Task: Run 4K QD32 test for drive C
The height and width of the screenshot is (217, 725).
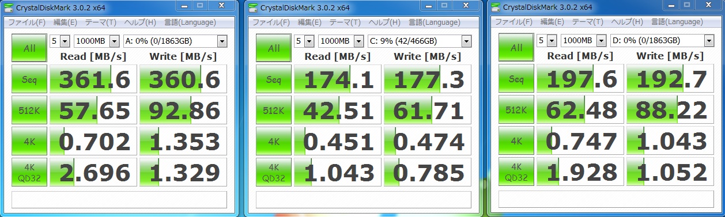Action: [274, 172]
